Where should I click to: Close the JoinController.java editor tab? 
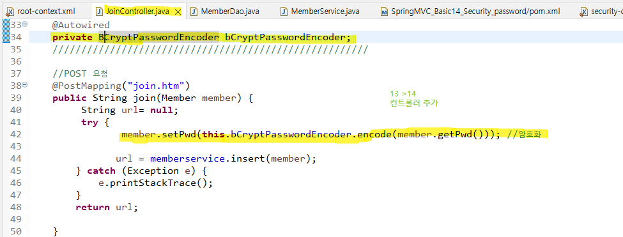coord(178,12)
